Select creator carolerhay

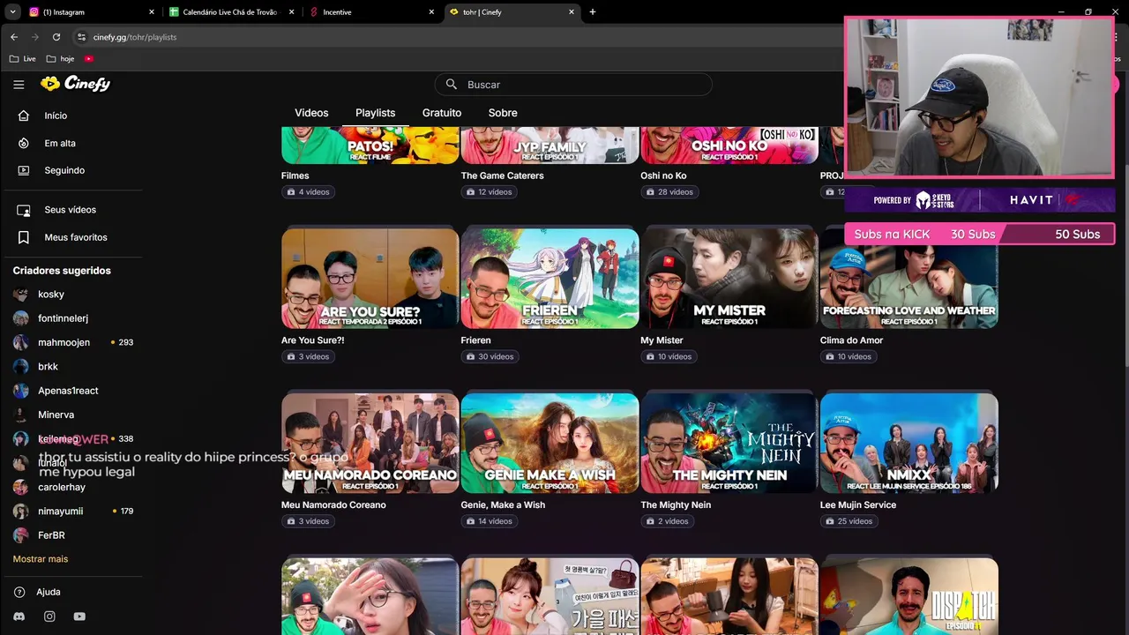click(62, 487)
